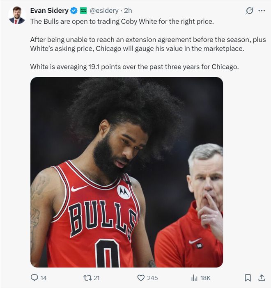271x288 pixels.
Task: Bookmark this post
Action: [248, 278]
